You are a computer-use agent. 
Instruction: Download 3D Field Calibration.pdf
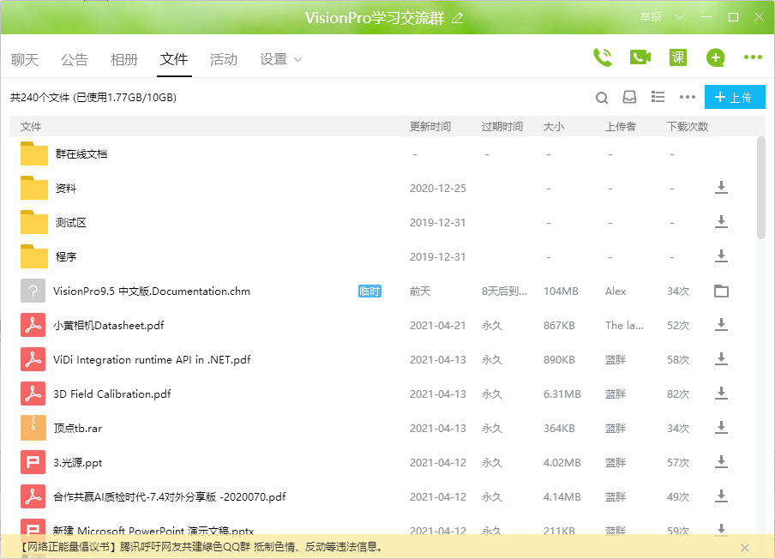pyautogui.click(x=721, y=394)
